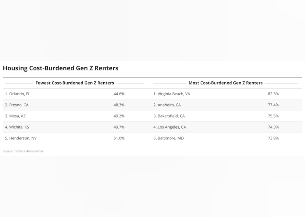305x217 pixels.
Task: Click the Virginia Beach, VA entry
Action: coord(171,94)
